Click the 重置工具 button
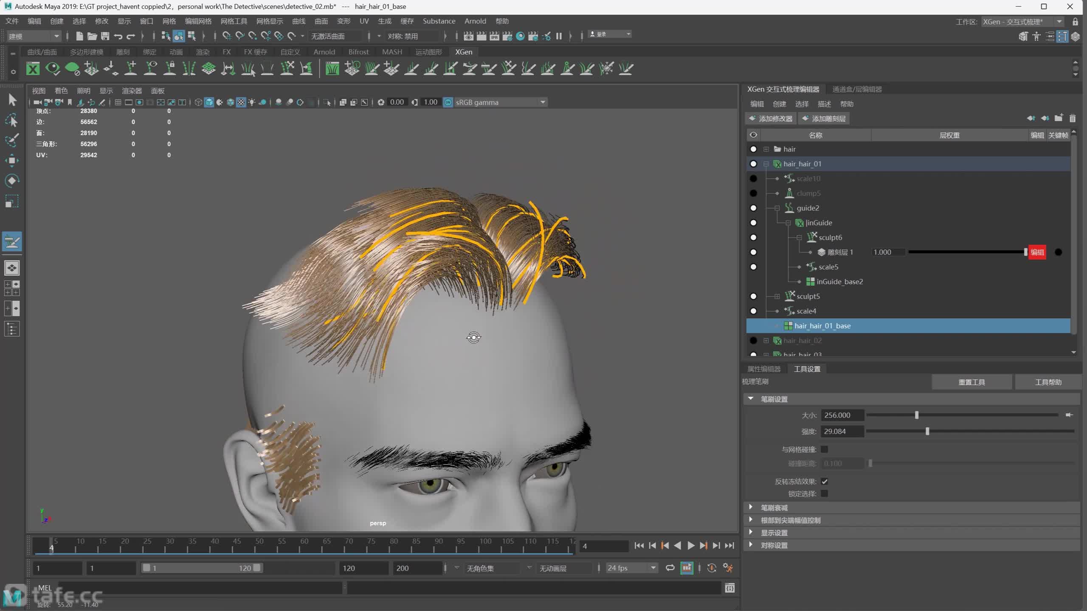This screenshot has height=611, width=1087. click(x=972, y=382)
